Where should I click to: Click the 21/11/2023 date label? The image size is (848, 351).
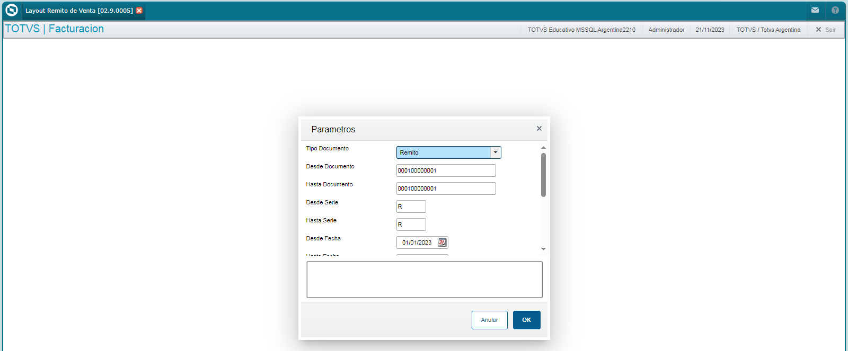point(710,30)
